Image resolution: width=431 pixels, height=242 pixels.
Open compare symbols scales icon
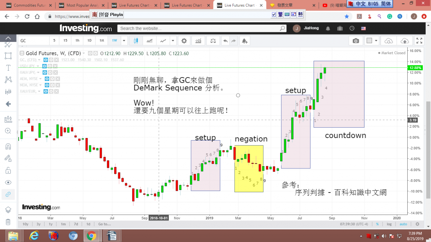pyautogui.click(x=213, y=41)
